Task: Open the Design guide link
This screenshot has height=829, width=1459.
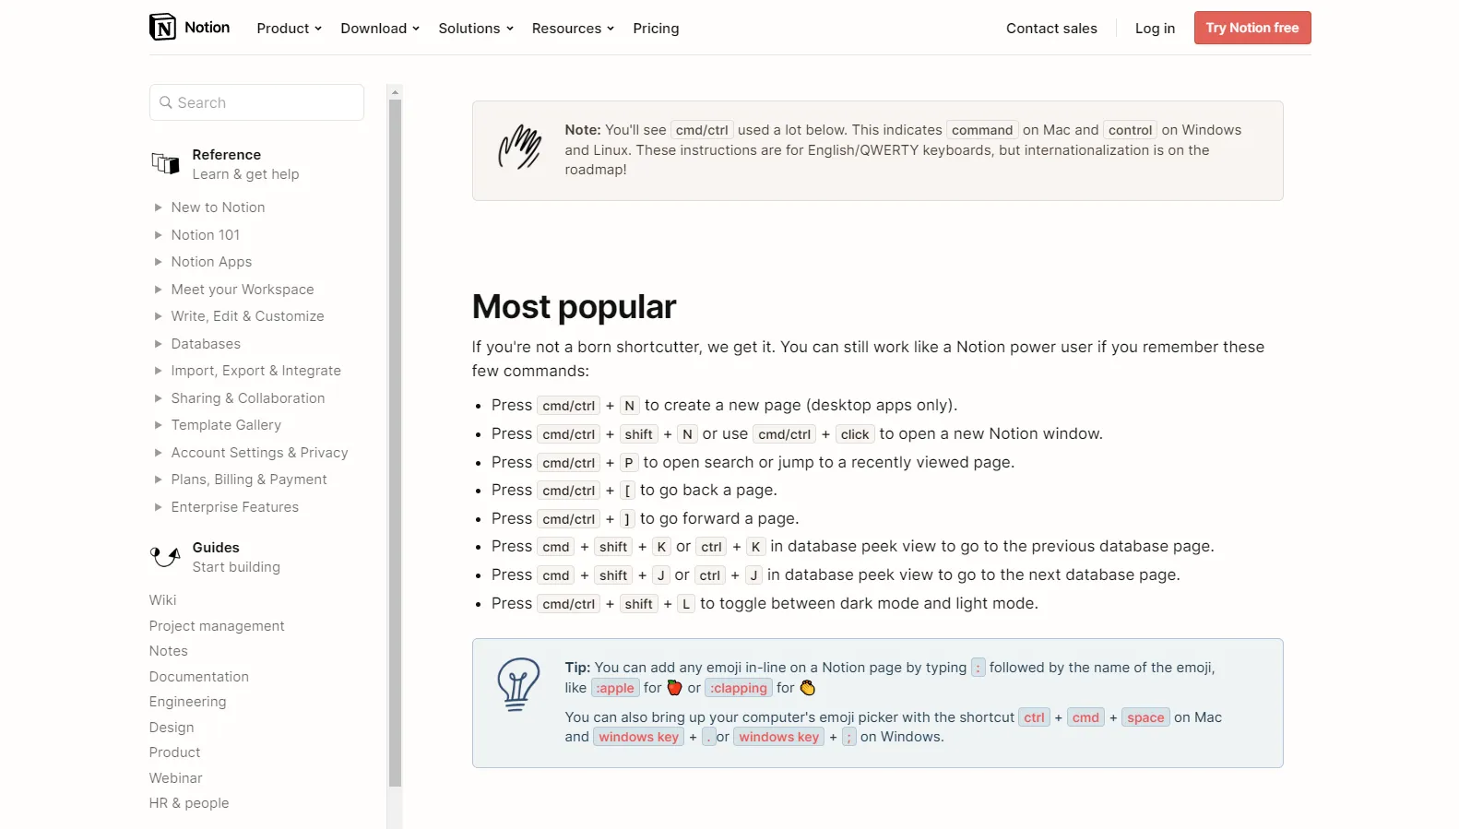Action: [172, 728]
